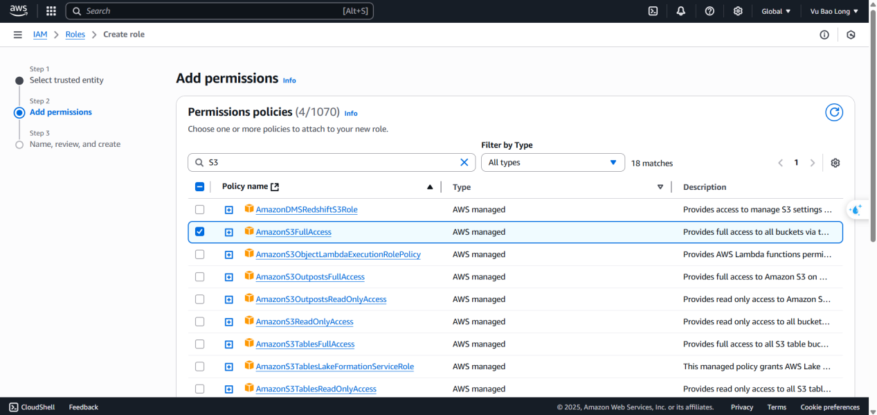Select Step 1 Select trusted entity
The width and height of the screenshot is (877, 415).
click(x=66, y=80)
